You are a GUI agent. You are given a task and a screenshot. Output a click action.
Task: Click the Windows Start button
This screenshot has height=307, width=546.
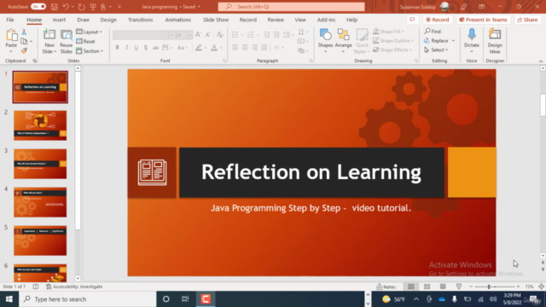click(x=9, y=299)
